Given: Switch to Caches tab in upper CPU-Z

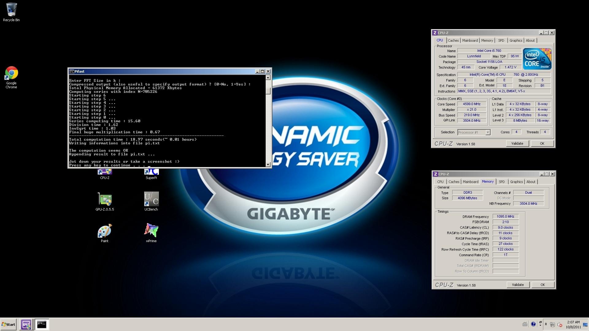Looking at the screenshot, I should tap(453, 40).
